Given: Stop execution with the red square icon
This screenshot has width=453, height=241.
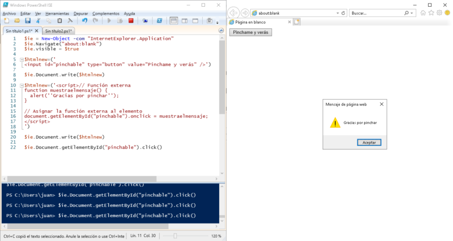Looking at the screenshot, I should pyautogui.click(x=131, y=20).
